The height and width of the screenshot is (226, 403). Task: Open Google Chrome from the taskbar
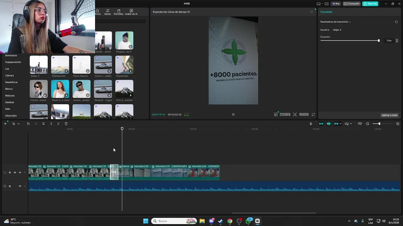[x=230, y=221]
